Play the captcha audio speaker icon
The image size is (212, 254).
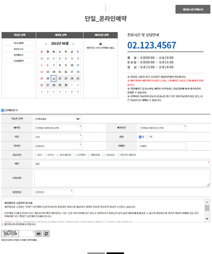pos(39,233)
